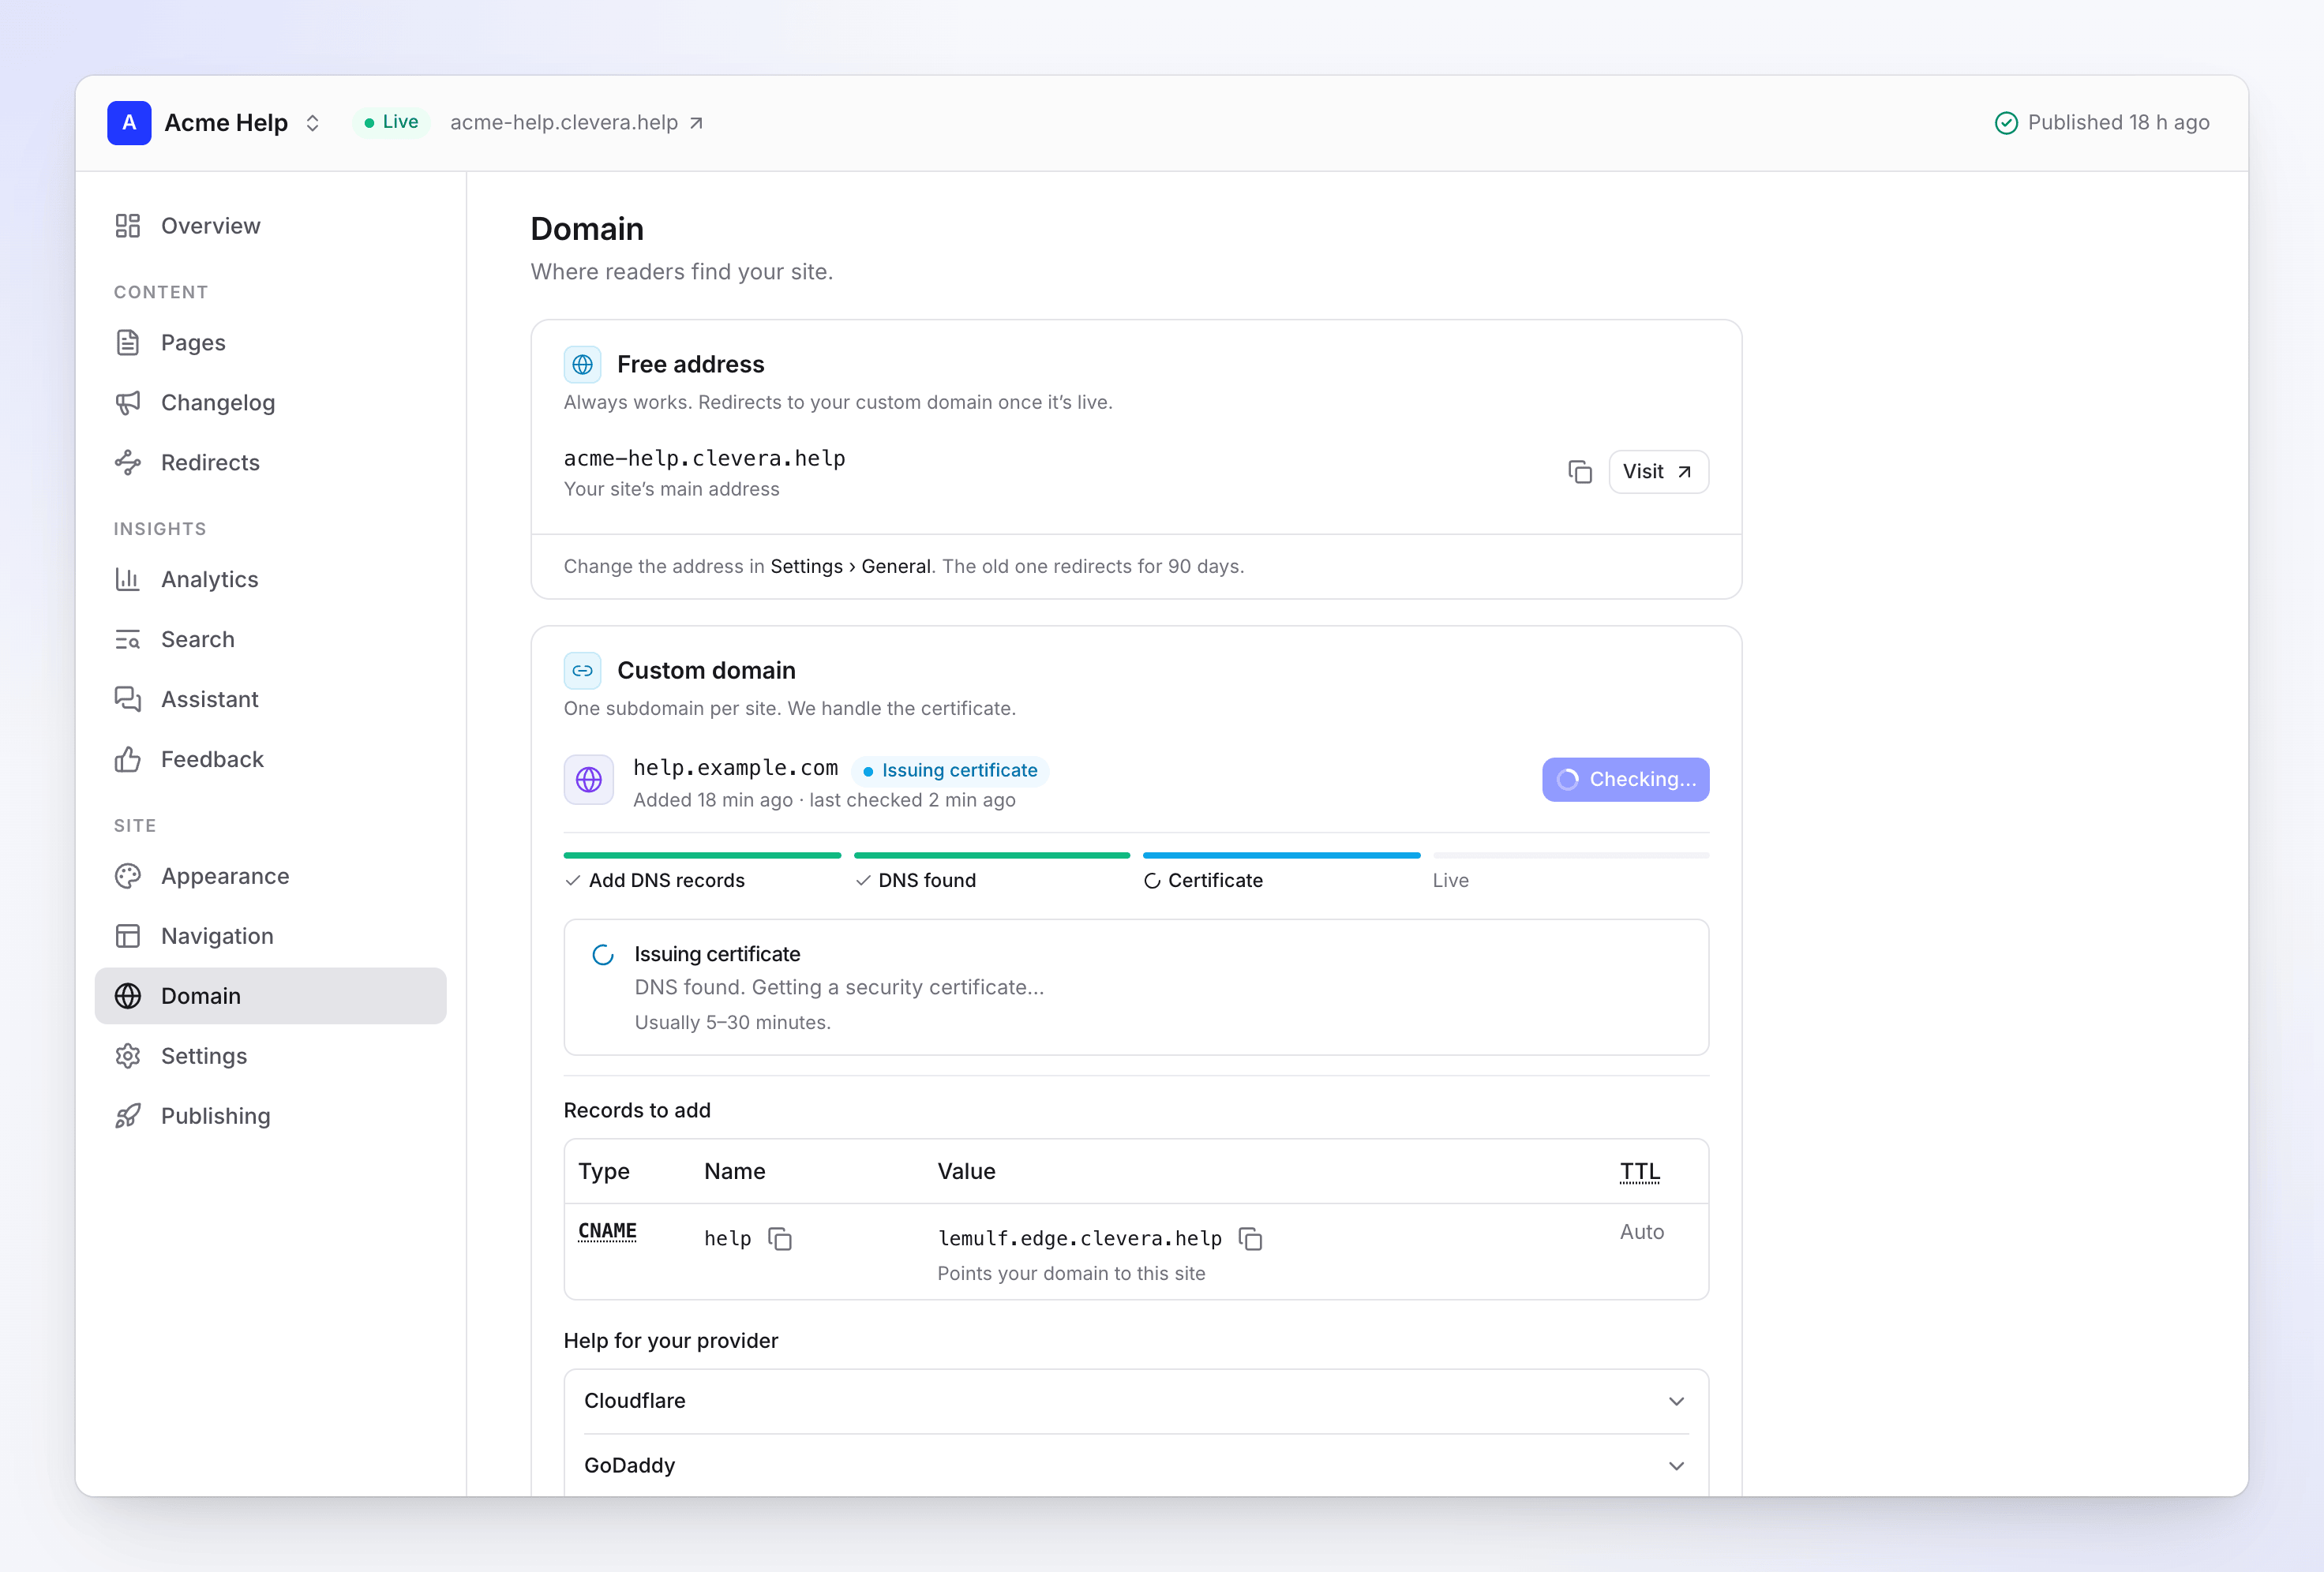Go to Analytics
This screenshot has width=2324, height=1572.
click(271, 580)
